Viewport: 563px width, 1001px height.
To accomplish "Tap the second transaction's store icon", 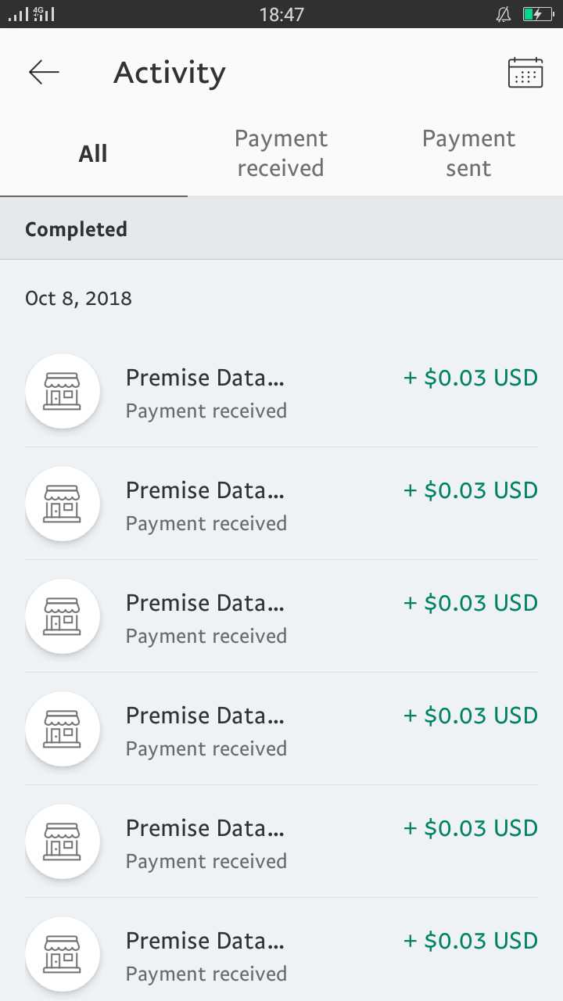I will pos(63,504).
